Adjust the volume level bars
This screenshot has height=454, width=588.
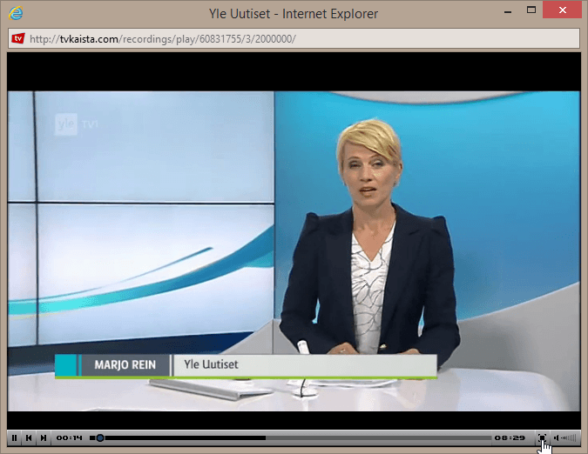tap(569, 437)
